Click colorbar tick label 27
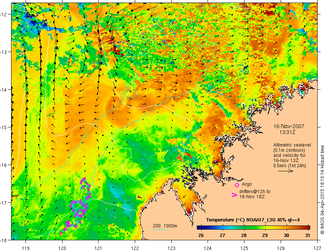325x251 pixels. click(x=222, y=235)
